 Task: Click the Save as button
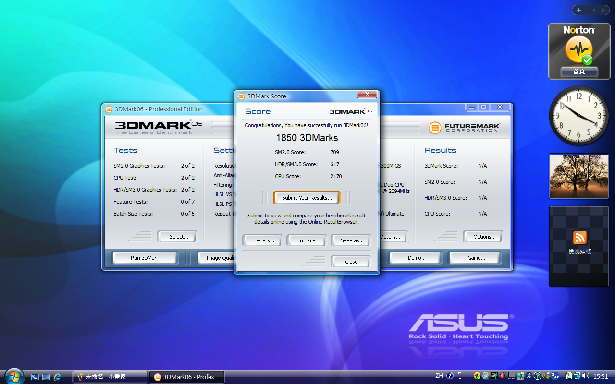[352, 240]
